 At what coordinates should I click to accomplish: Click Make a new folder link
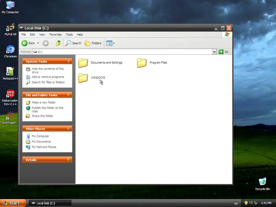coord(44,102)
